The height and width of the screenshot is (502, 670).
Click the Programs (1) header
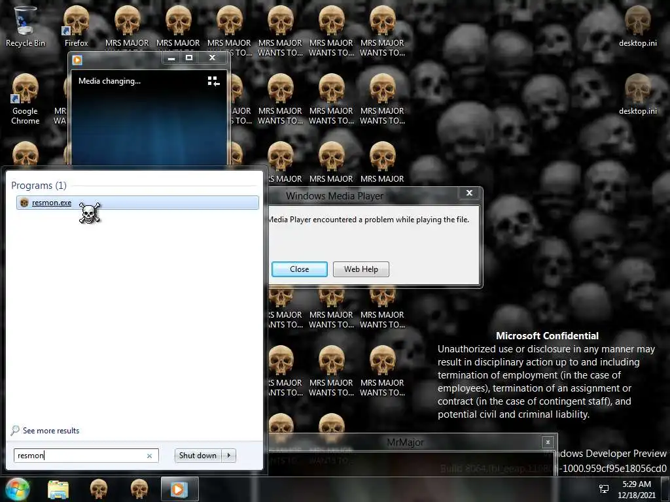click(39, 186)
